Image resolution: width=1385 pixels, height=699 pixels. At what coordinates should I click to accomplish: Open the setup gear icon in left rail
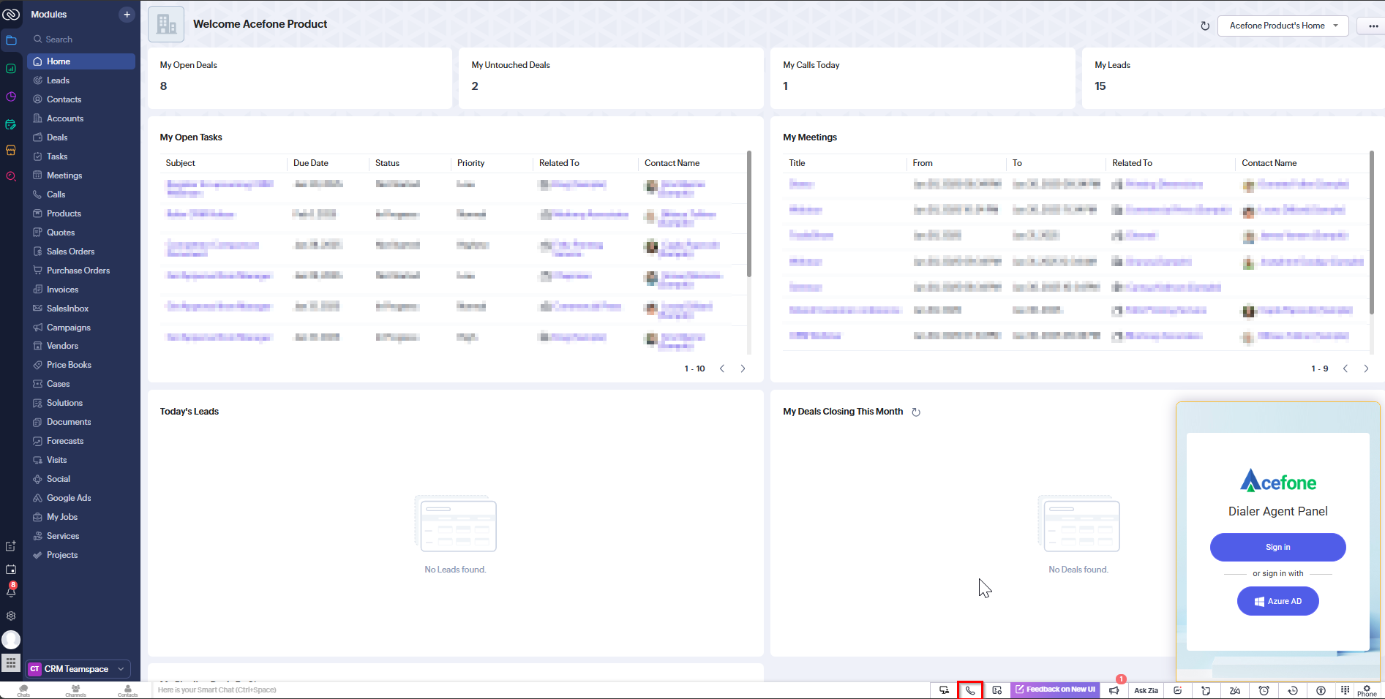point(11,616)
